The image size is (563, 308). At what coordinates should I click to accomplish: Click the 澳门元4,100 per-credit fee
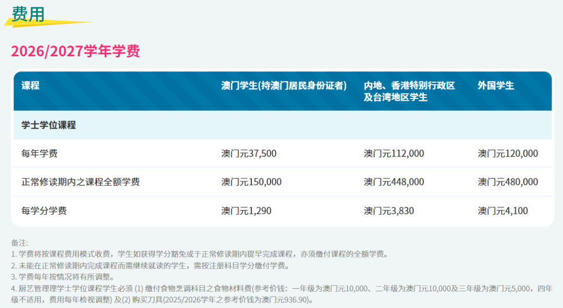click(x=503, y=211)
